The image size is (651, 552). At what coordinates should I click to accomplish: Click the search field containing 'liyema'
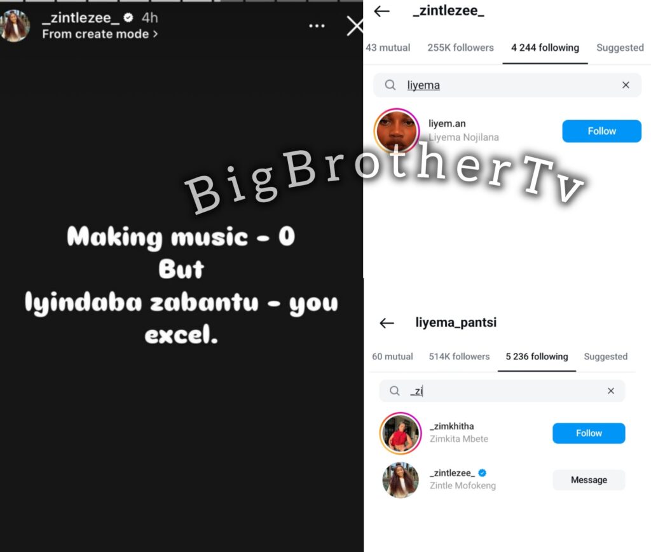(507, 85)
